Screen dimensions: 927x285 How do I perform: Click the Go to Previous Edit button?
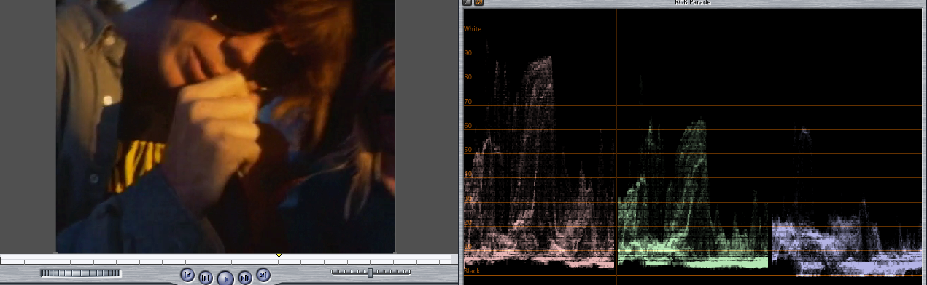(x=187, y=276)
